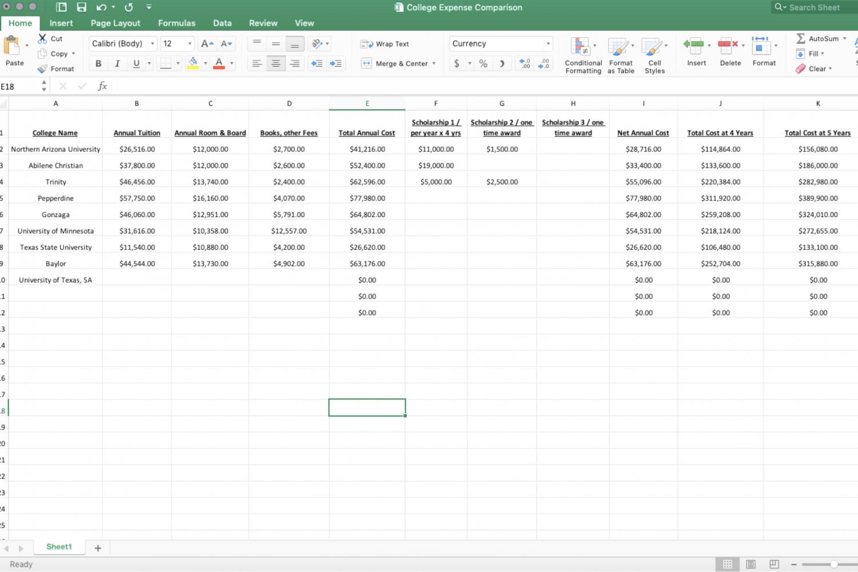The height and width of the screenshot is (572, 858).
Task: Apply percent style with % icon
Action: (484, 63)
